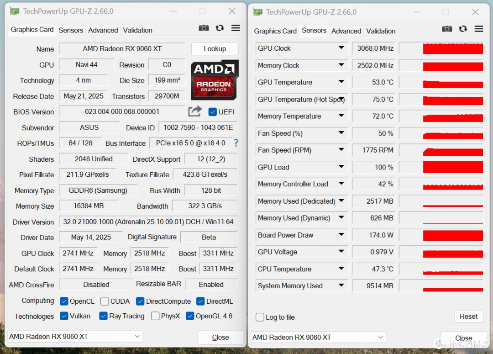Click the Board Power Draw history graph
The width and height of the screenshot is (493, 354).
(x=441, y=235)
